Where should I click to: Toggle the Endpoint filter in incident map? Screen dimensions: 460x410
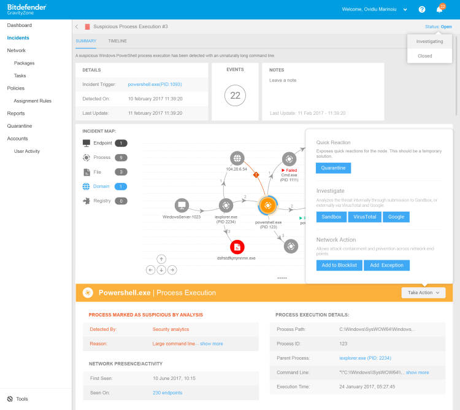tap(102, 143)
